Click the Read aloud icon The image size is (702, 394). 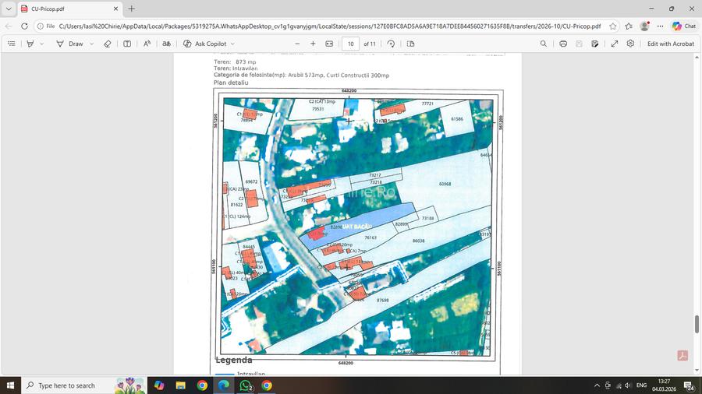click(147, 44)
